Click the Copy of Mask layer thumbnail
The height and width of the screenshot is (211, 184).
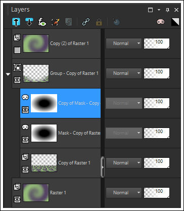coord(44,103)
